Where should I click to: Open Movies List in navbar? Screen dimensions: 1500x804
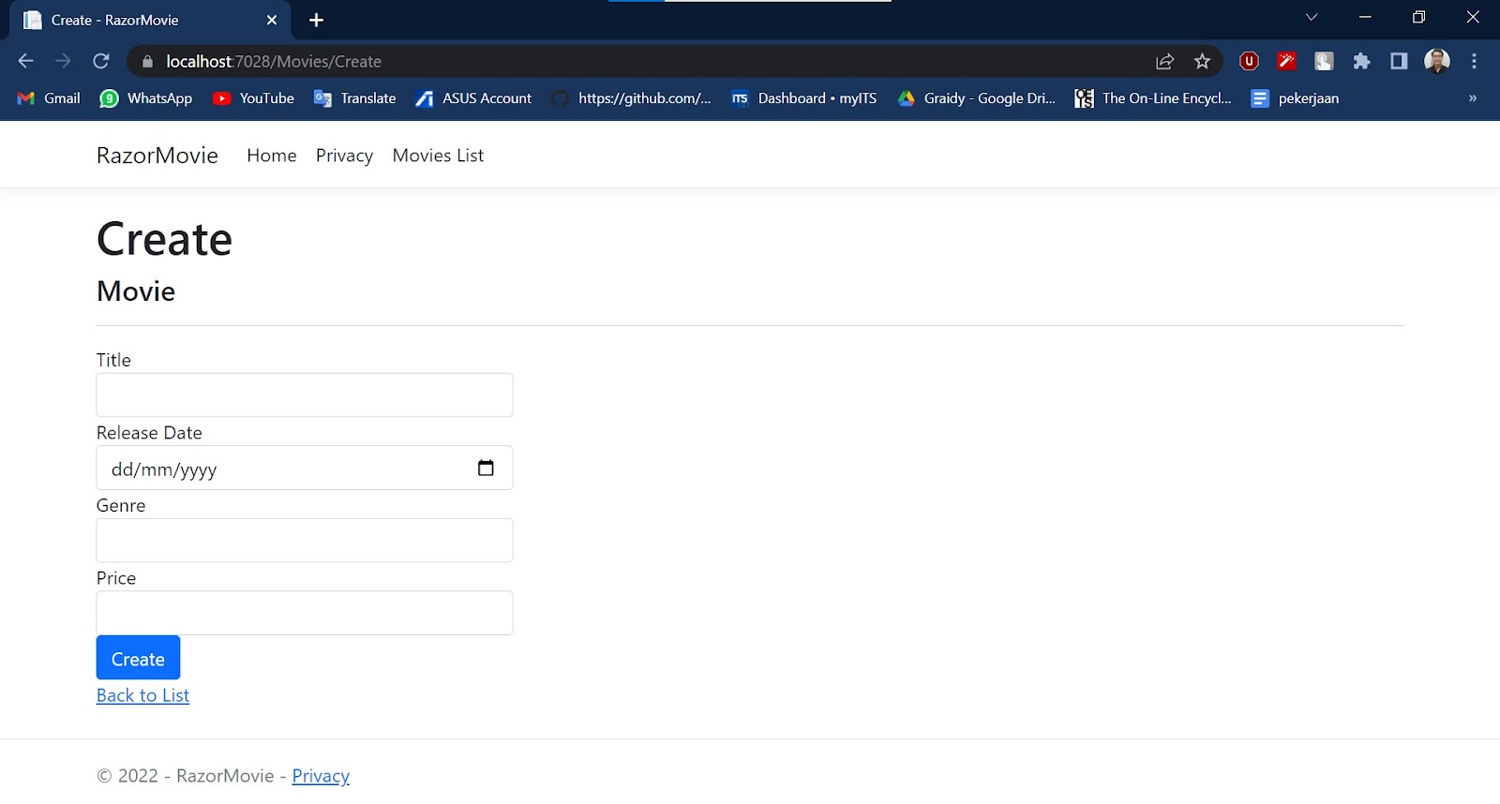click(438, 156)
